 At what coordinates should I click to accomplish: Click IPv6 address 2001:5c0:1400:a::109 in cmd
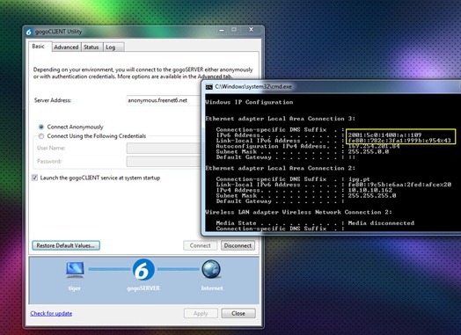click(384, 135)
